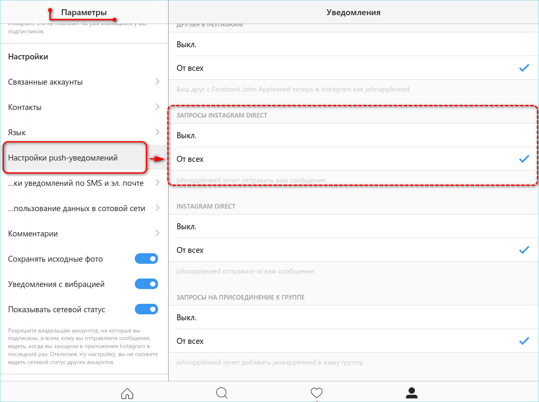Click the Уведомления с вибрацией label
The width and height of the screenshot is (539, 402).
(56, 284)
